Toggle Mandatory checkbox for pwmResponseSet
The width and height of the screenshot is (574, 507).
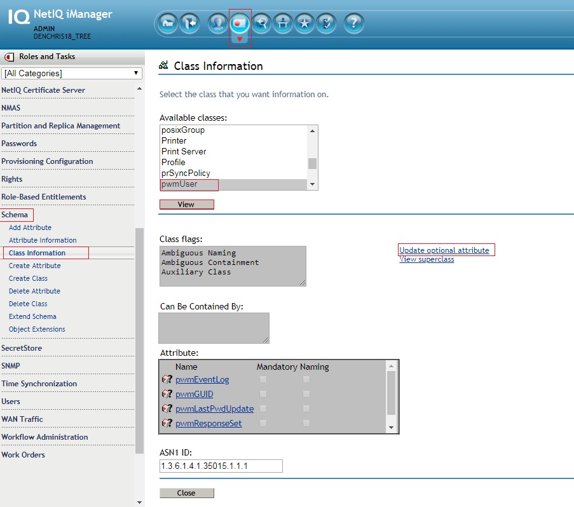(263, 423)
